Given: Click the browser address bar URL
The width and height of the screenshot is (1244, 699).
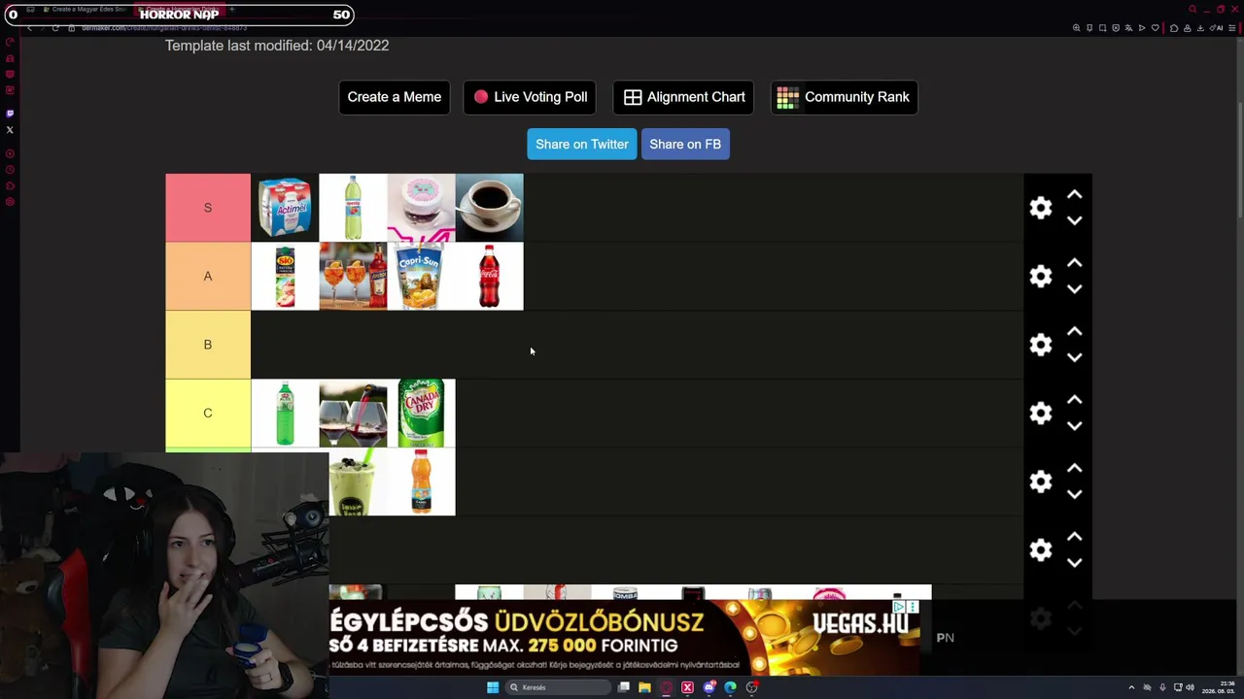Looking at the screenshot, I should click(164, 28).
